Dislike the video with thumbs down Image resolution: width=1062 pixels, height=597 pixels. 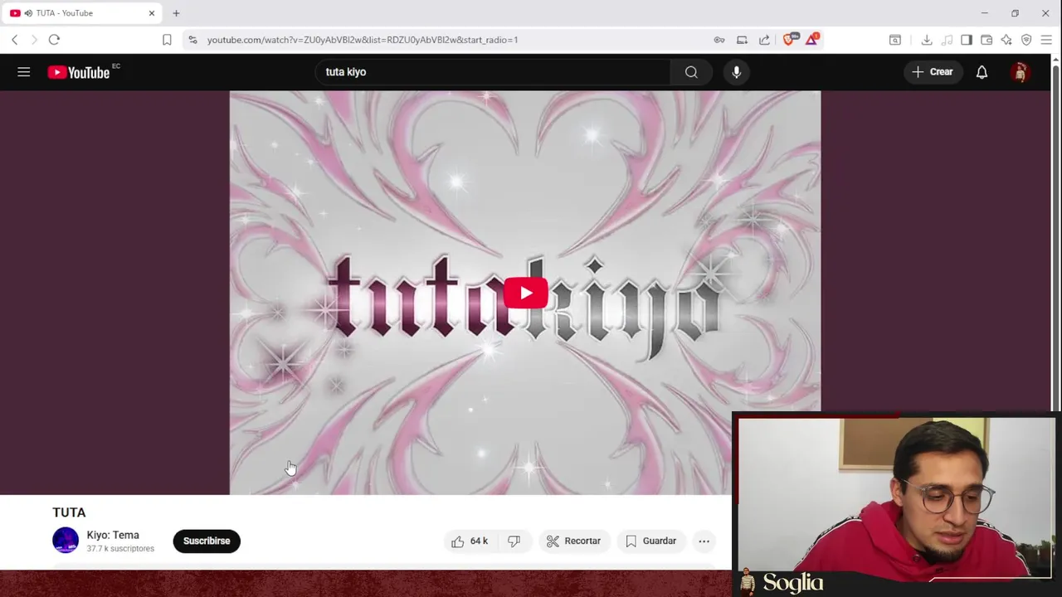pyautogui.click(x=514, y=541)
